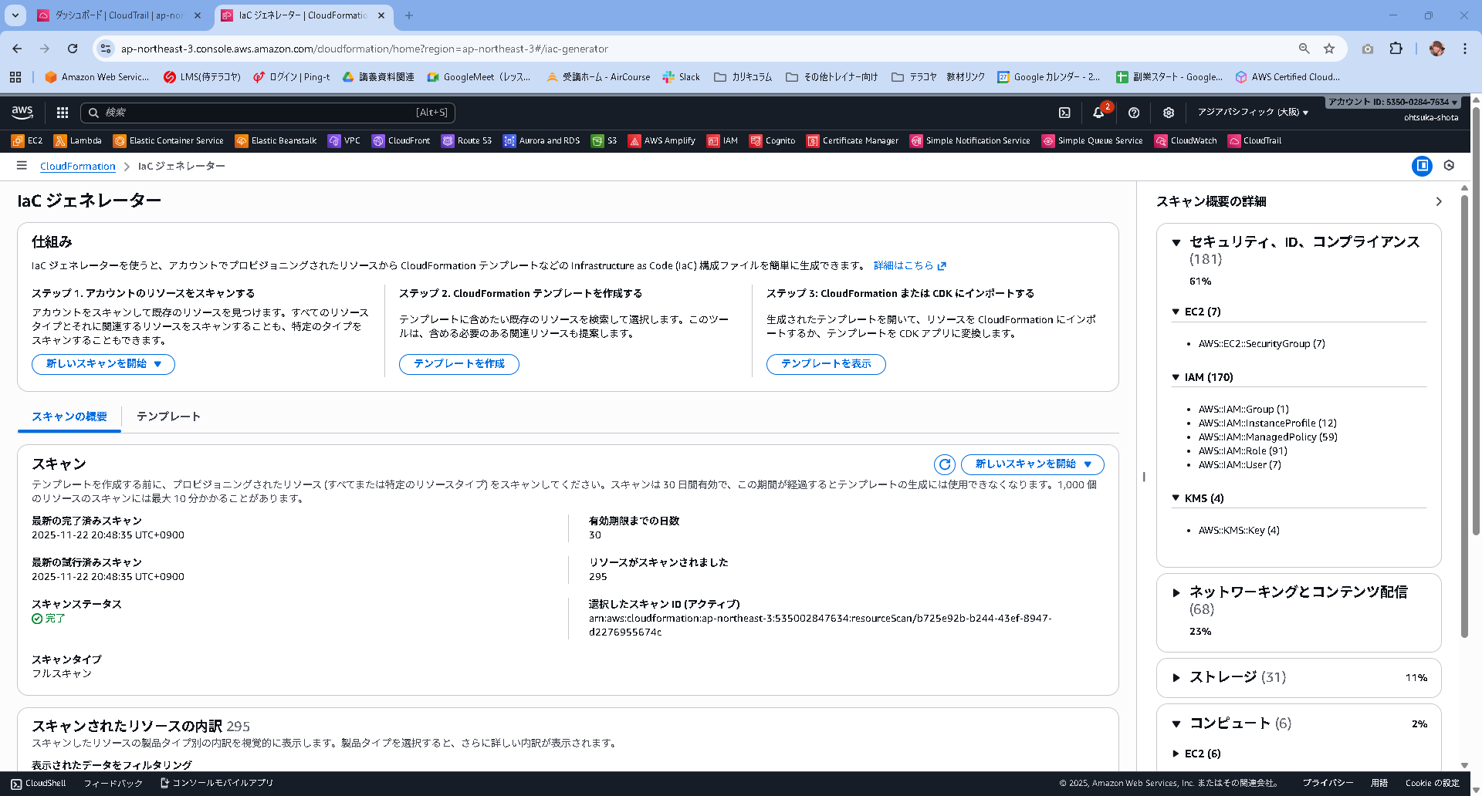The image size is (1482, 796).
Task: Open the CloudFormation side navigation hamburger
Action: (x=22, y=166)
